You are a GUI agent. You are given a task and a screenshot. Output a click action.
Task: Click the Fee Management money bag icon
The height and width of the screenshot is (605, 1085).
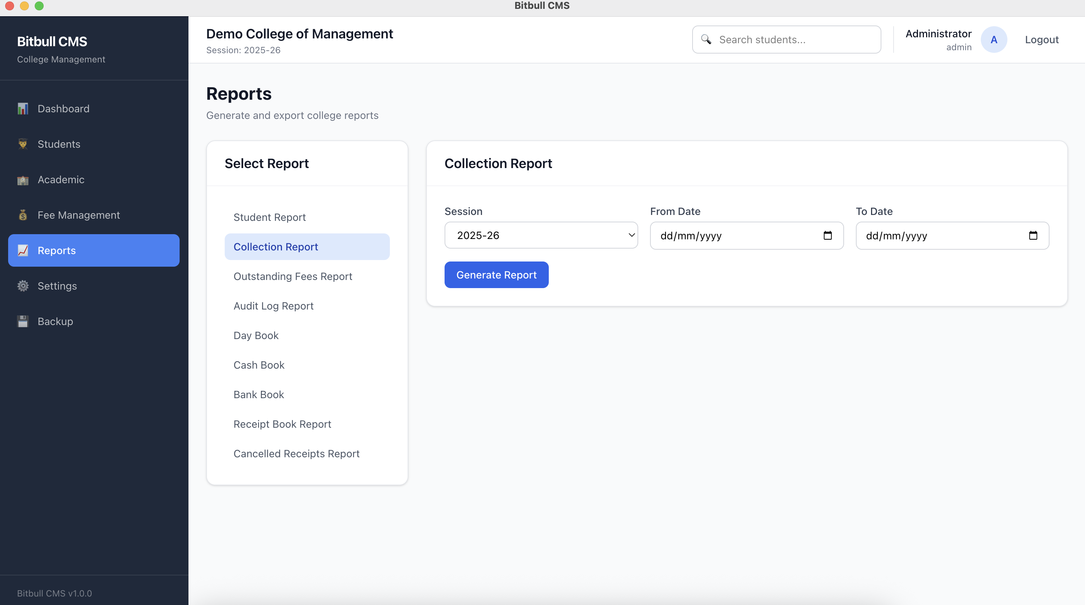pyautogui.click(x=23, y=215)
